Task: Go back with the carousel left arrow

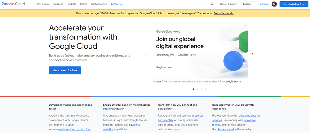Action: coord(146,54)
